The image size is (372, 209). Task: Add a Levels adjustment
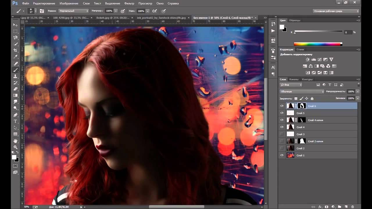point(314,60)
